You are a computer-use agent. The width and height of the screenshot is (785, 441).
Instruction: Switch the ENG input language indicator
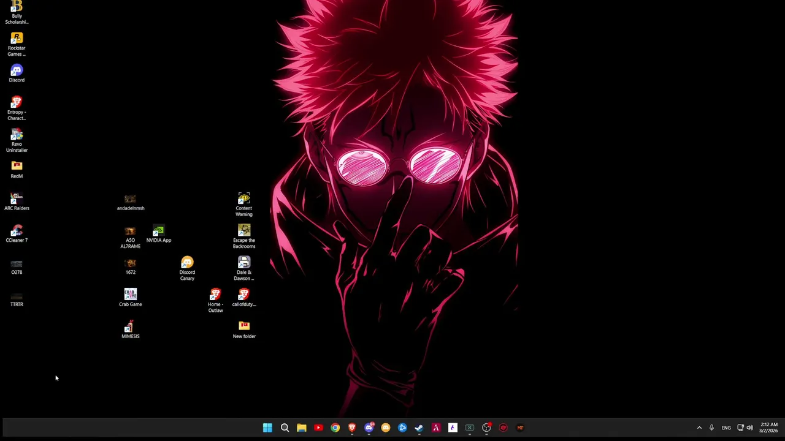pyautogui.click(x=726, y=428)
